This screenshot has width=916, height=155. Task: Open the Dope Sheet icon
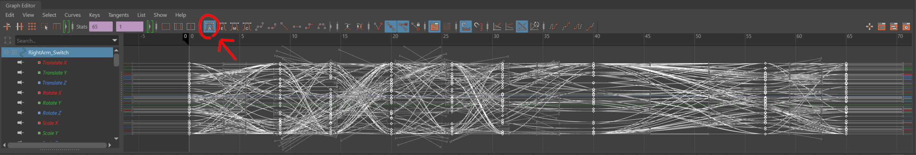(x=882, y=26)
